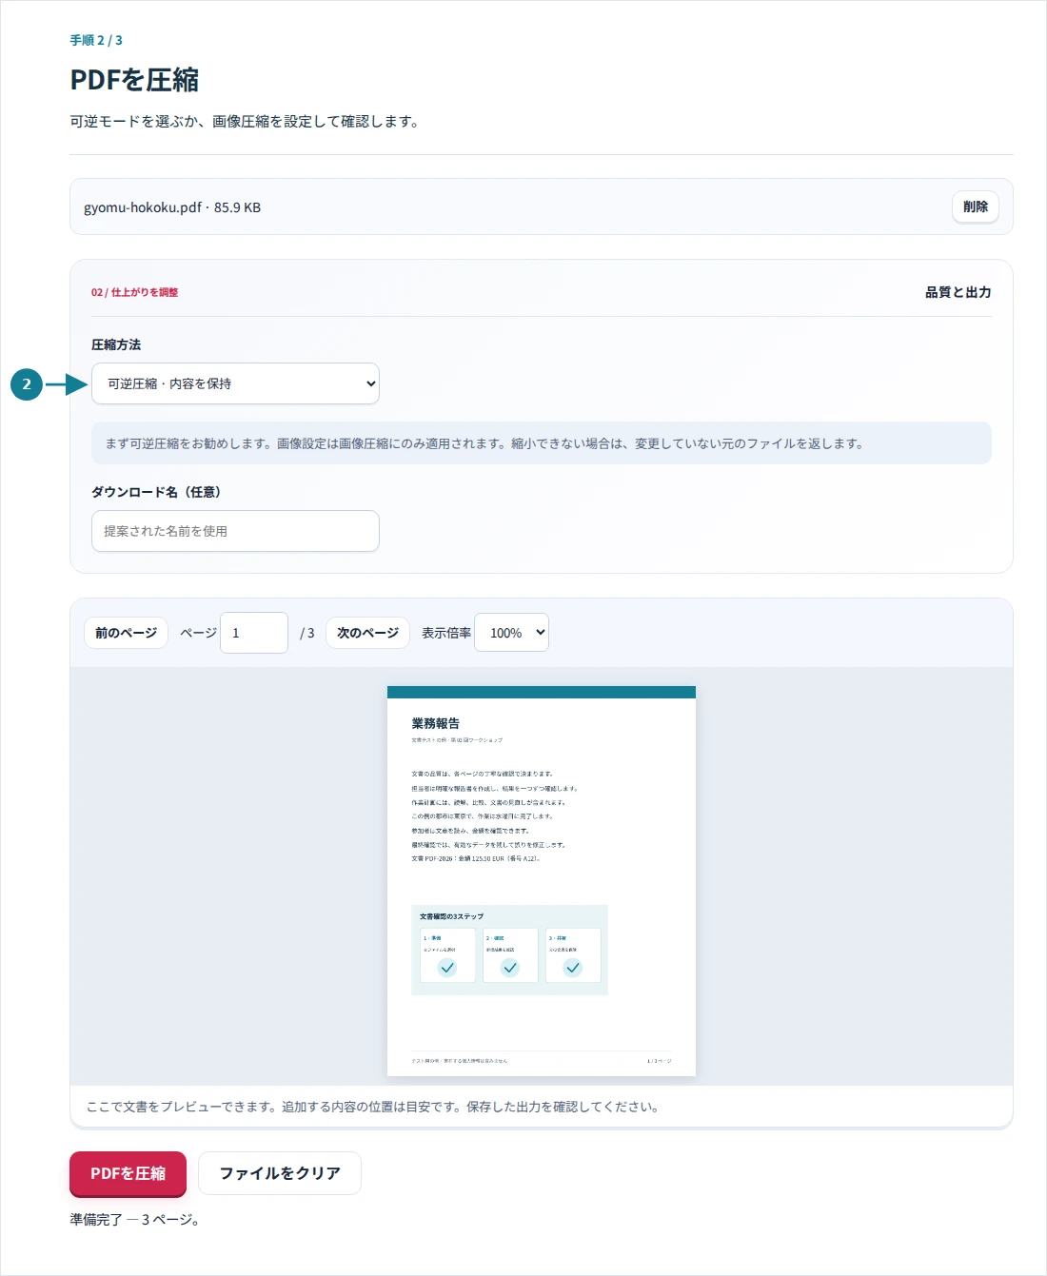Click the PDFを圧縮 button

coord(128,1173)
